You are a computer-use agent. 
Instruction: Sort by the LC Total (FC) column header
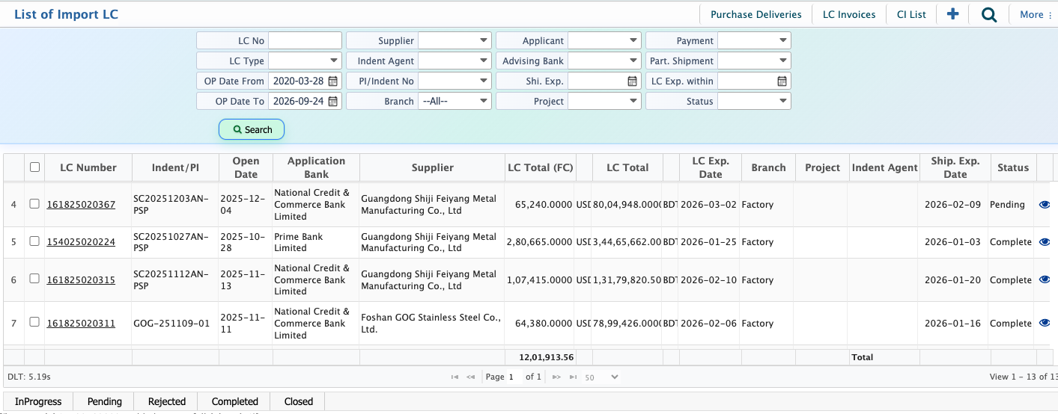(x=540, y=167)
